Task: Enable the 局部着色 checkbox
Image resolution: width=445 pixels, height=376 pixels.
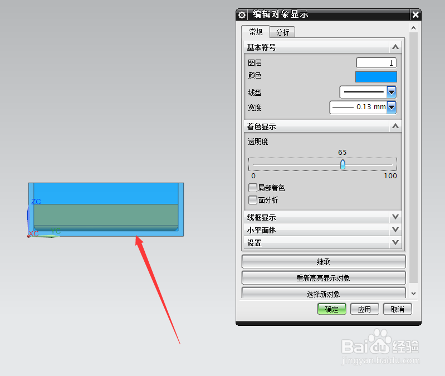Action: coord(253,188)
